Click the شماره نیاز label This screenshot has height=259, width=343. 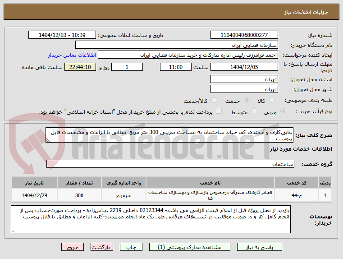(x=320, y=35)
